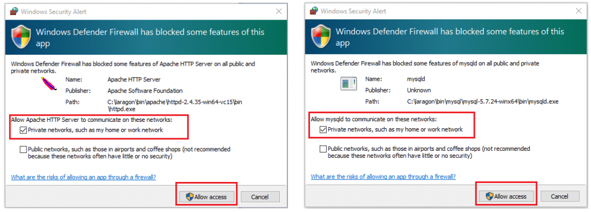The image size is (591, 212).
Task: Uncheck Private networks for Apache HTTP Server
Action: click(23, 130)
